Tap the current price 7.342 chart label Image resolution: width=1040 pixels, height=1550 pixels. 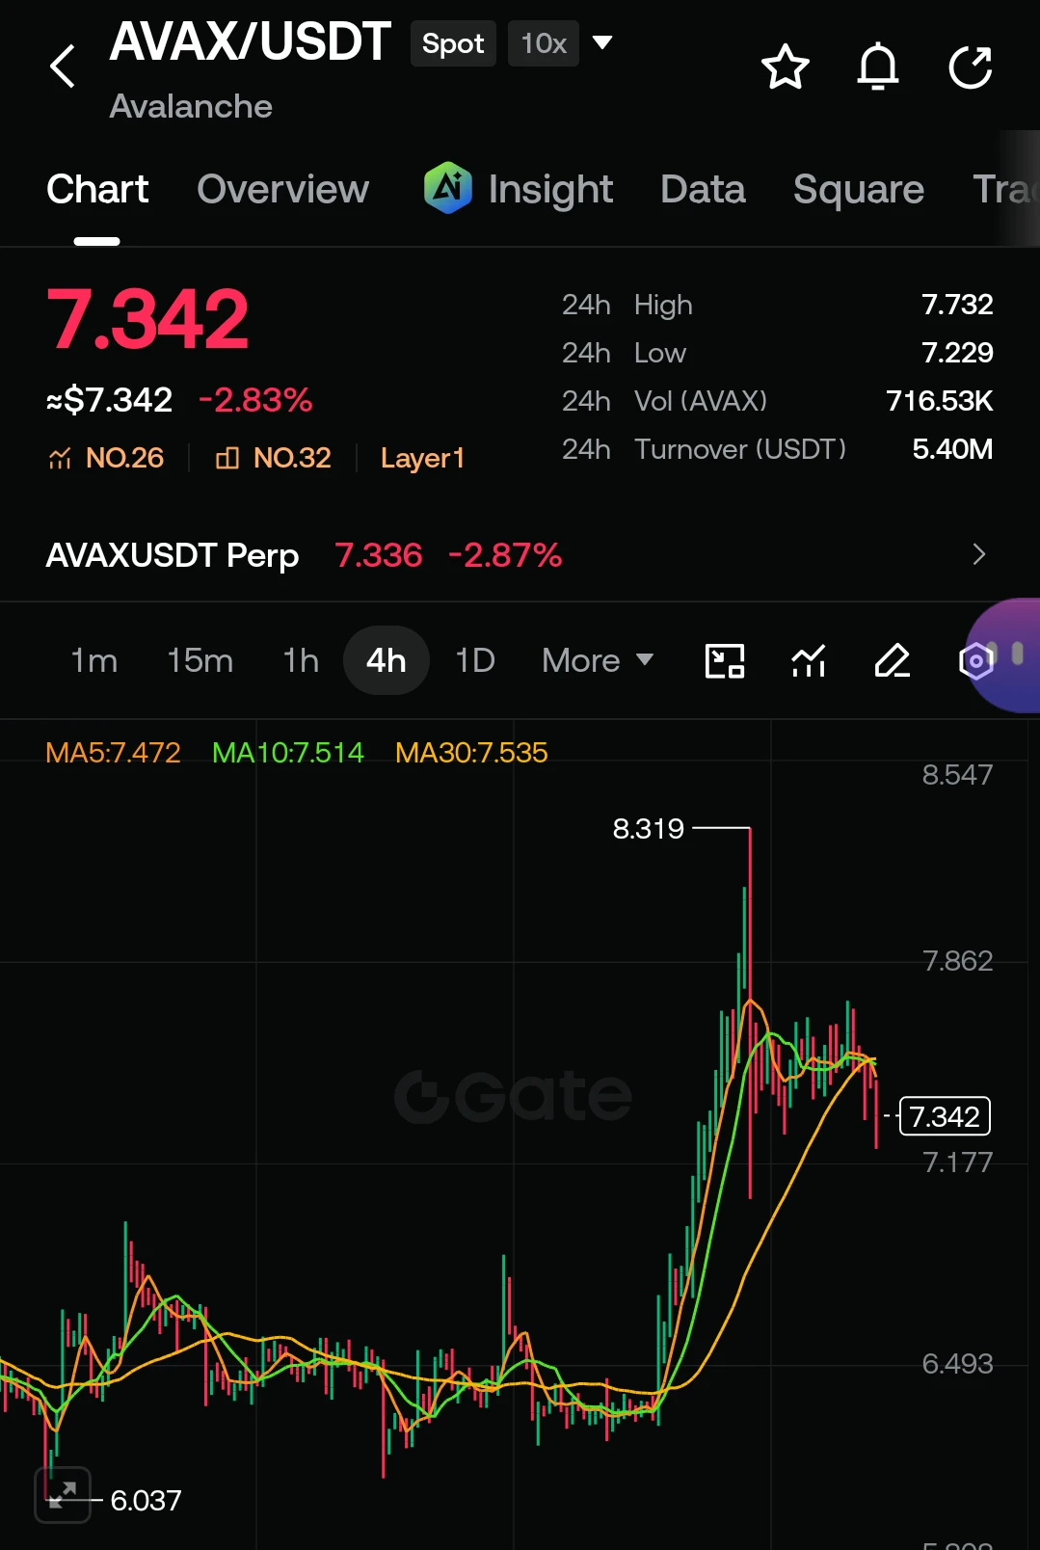point(945,1116)
